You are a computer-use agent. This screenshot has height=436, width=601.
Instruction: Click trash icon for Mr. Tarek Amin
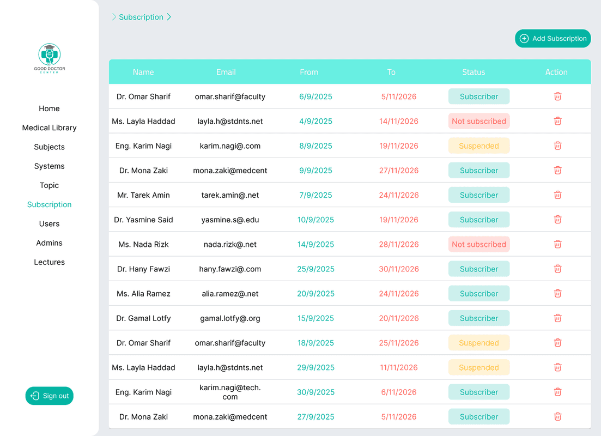[557, 195]
